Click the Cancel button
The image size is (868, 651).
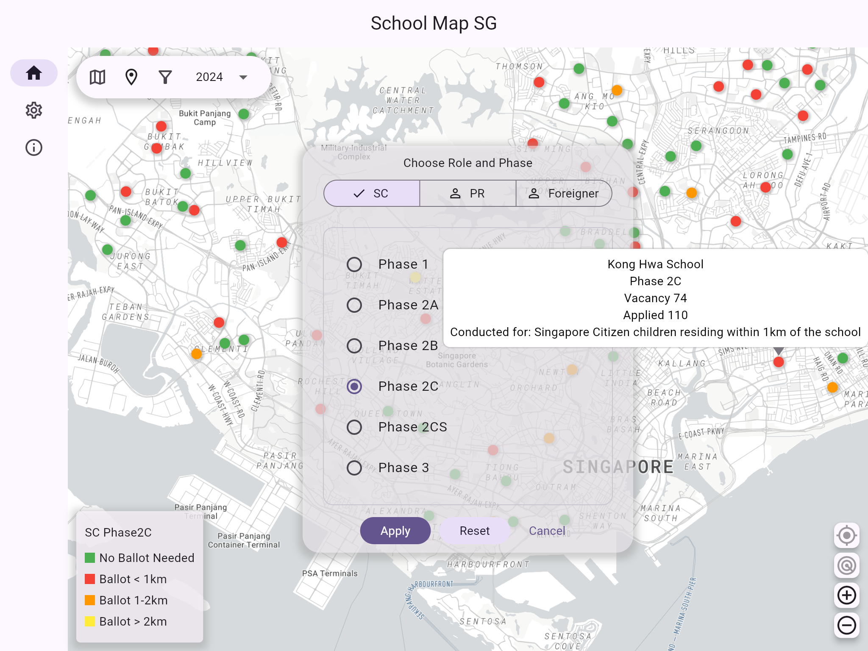point(547,531)
